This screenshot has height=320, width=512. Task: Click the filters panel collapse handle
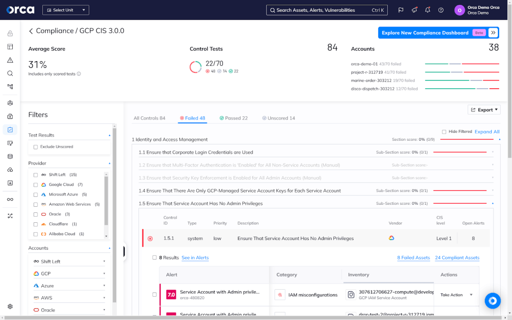tap(124, 251)
